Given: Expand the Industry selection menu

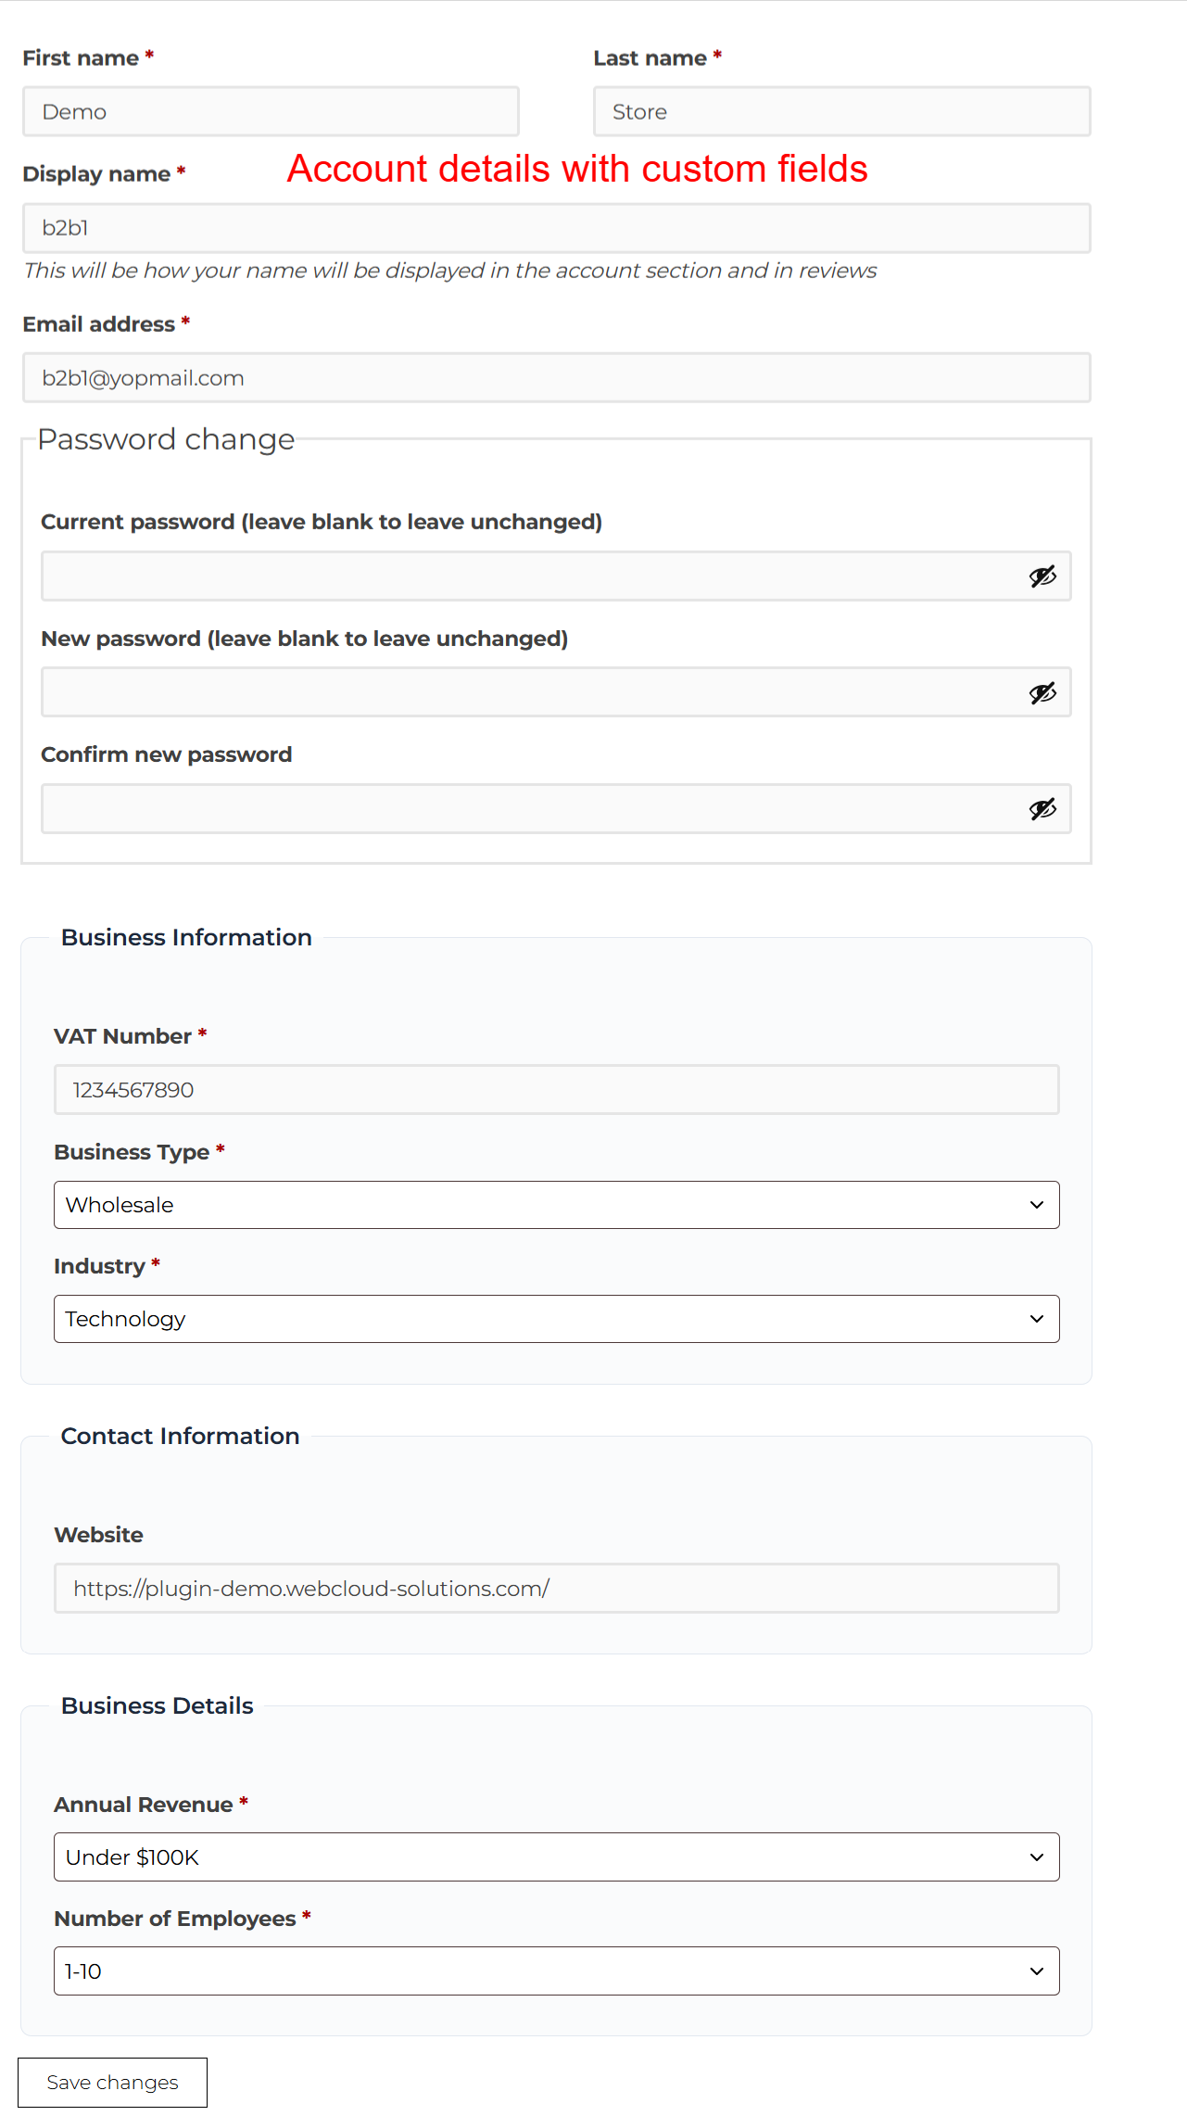Looking at the screenshot, I should pos(556,1318).
